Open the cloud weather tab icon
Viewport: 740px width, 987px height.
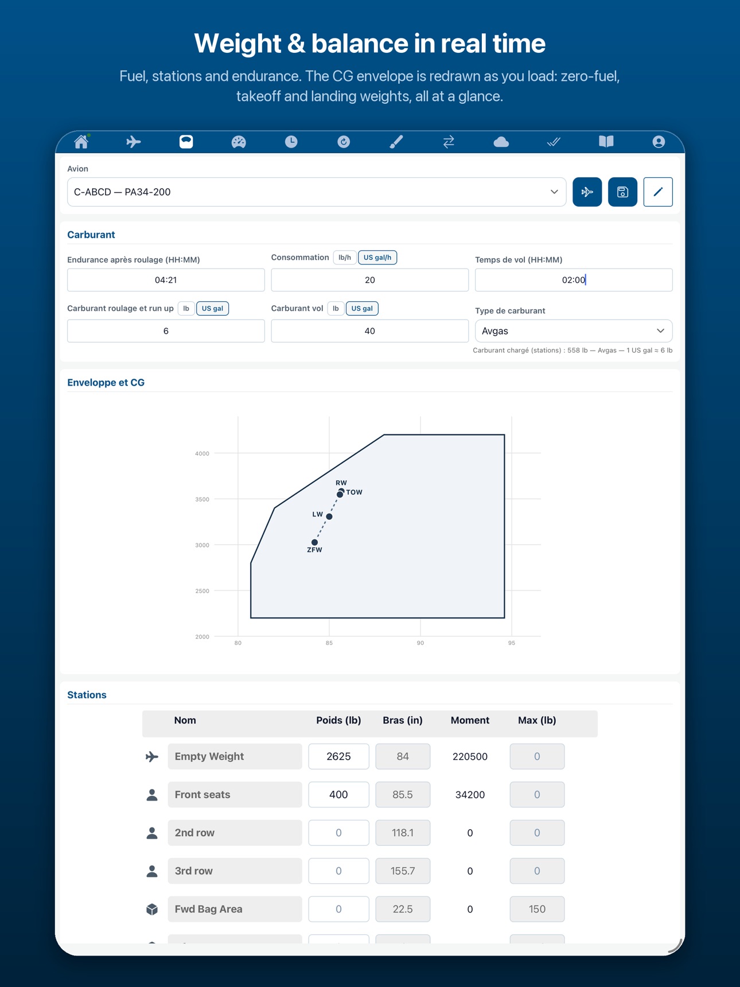click(501, 142)
